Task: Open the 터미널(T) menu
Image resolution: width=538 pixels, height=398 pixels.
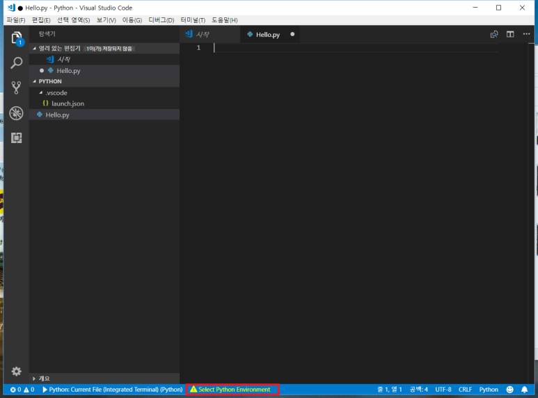Action: point(193,20)
